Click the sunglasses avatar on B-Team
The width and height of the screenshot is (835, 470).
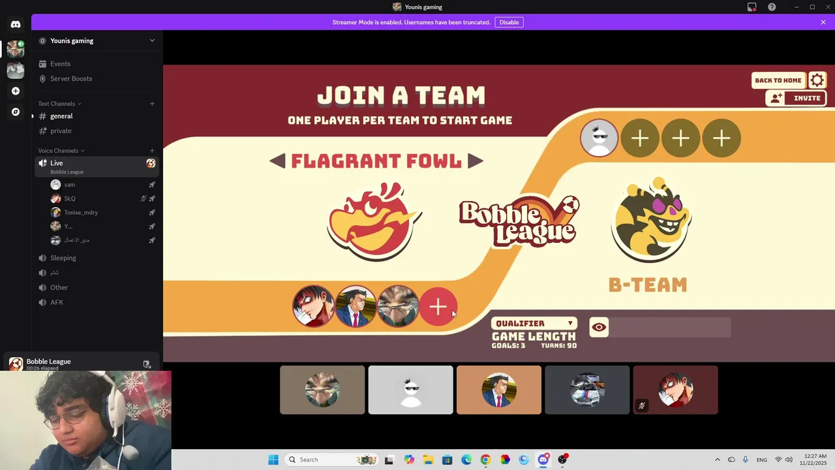599,138
